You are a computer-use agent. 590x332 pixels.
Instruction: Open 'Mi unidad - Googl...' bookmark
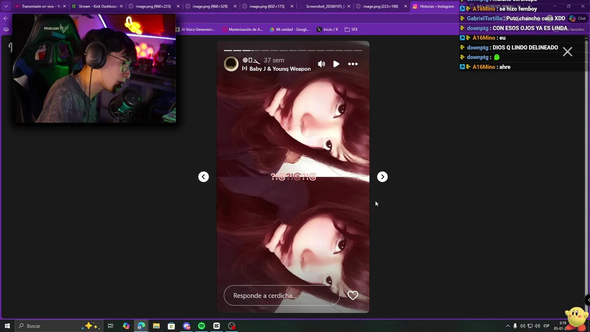click(x=289, y=30)
